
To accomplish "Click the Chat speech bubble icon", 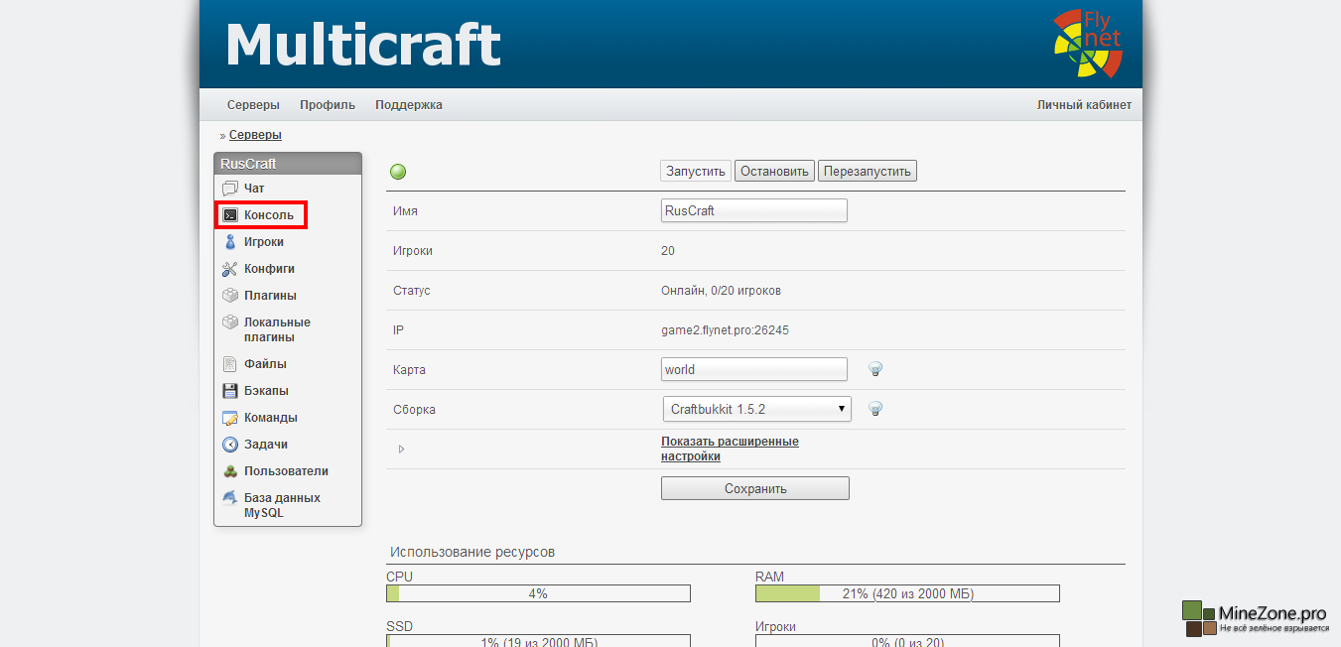I will (229, 189).
